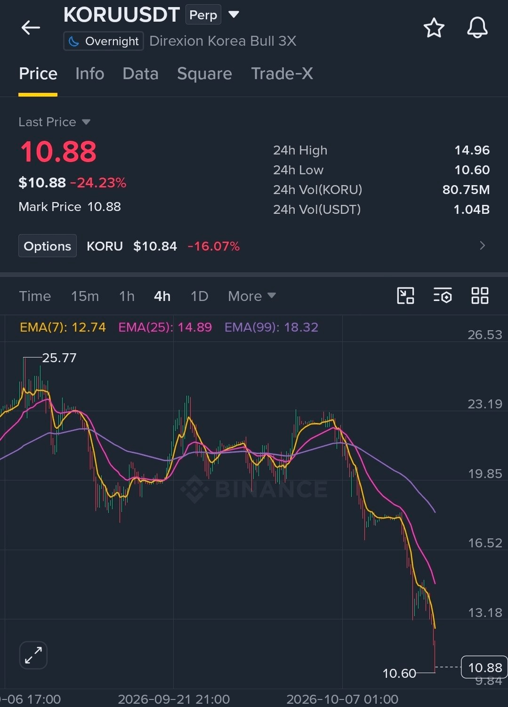
Task: Tap the 24h Low value 10.60
Action: [x=472, y=170]
